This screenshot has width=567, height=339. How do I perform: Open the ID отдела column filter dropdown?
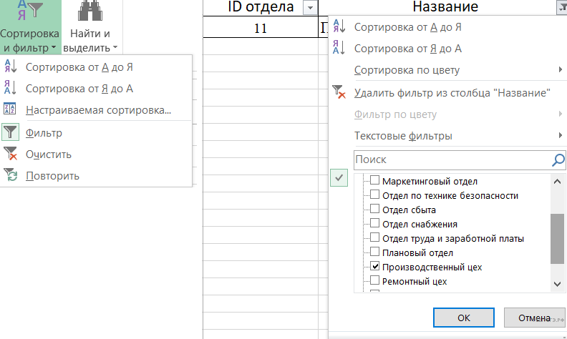click(309, 8)
